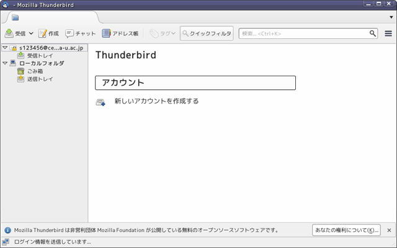Click the new account creation icon
Image resolution: width=397 pixels, height=248 pixels.
[x=100, y=102]
